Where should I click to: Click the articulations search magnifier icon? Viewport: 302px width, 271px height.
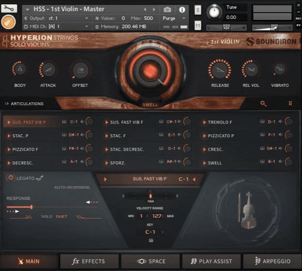point(263,103)
